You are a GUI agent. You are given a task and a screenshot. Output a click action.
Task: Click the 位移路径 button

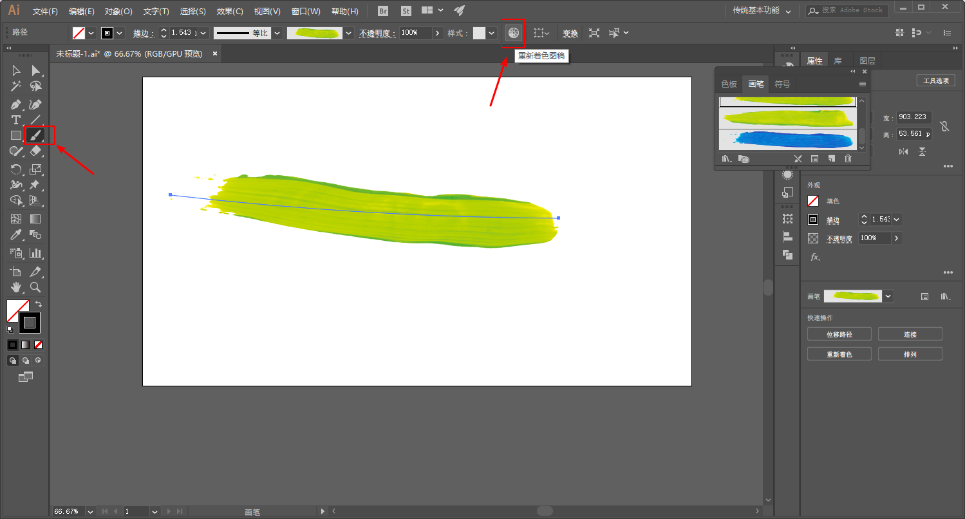pyautogui.click(x=839, y=334)
